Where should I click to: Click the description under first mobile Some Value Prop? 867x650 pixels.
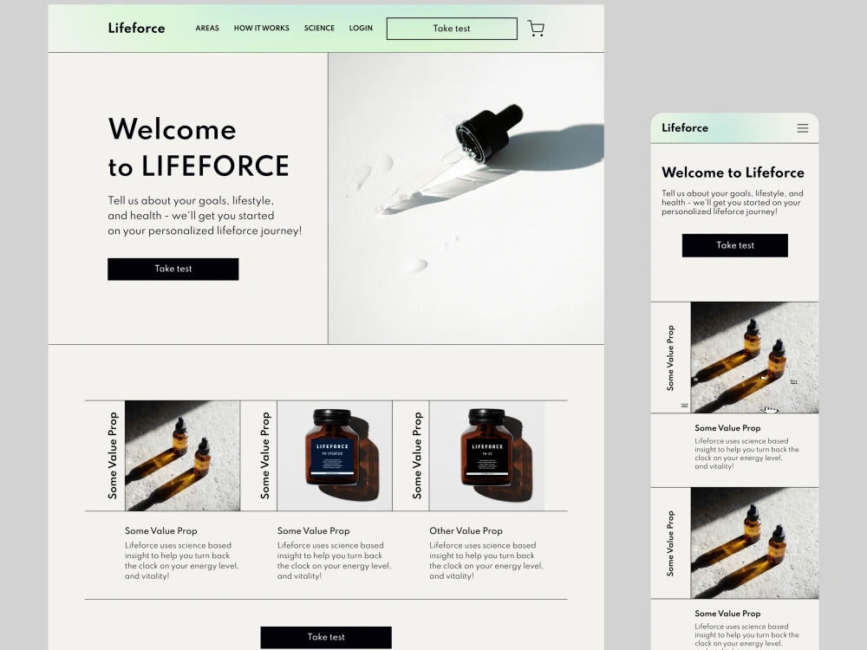(746, 454)
